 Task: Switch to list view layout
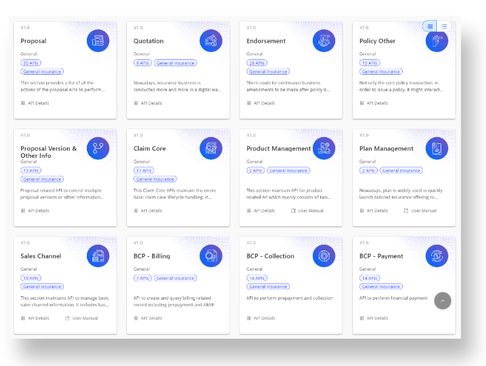tap(444, 27)
